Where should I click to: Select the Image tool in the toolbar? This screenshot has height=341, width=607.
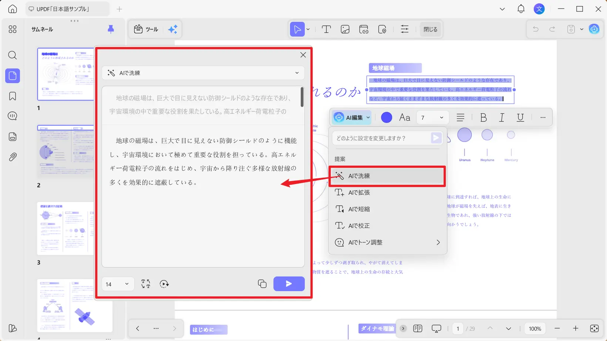point(345,29)
